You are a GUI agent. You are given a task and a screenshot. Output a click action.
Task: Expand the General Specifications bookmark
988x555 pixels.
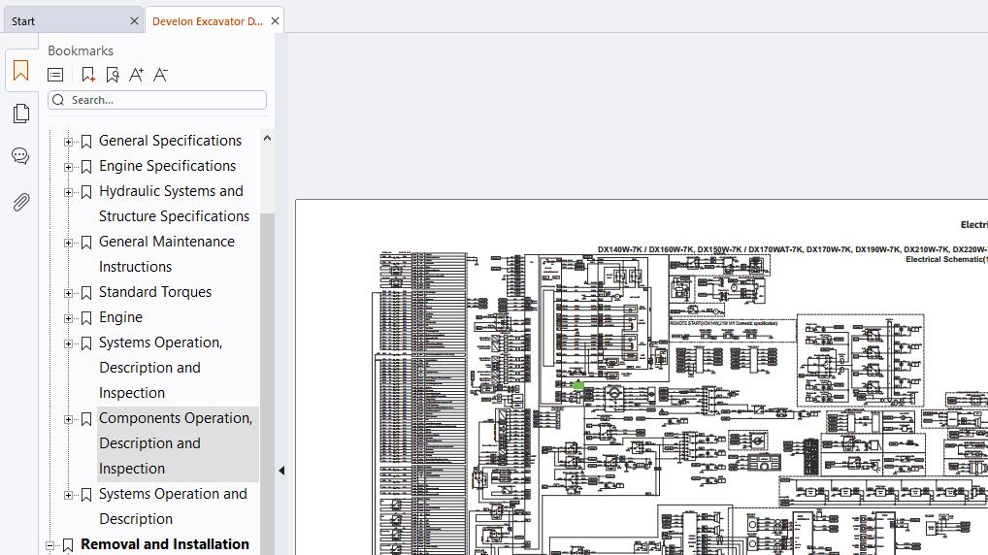click(x=68, y=142)
